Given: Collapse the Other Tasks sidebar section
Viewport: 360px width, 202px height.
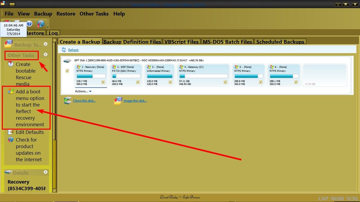Looking at the screenshot, I should pyautogui.click(x=46, y=55).
